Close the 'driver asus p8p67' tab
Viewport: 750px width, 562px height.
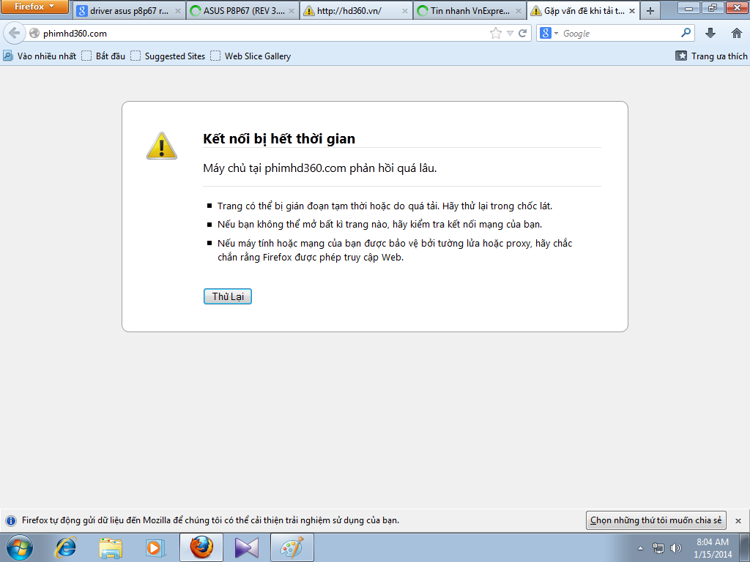(177, 10)
